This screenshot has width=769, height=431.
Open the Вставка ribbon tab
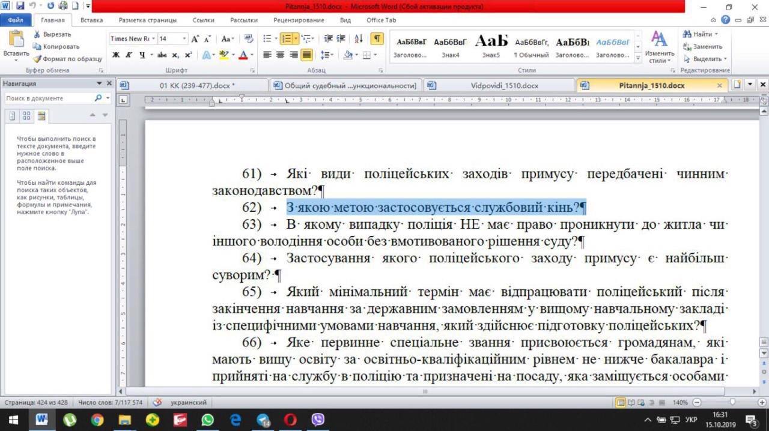pos(91,20)
